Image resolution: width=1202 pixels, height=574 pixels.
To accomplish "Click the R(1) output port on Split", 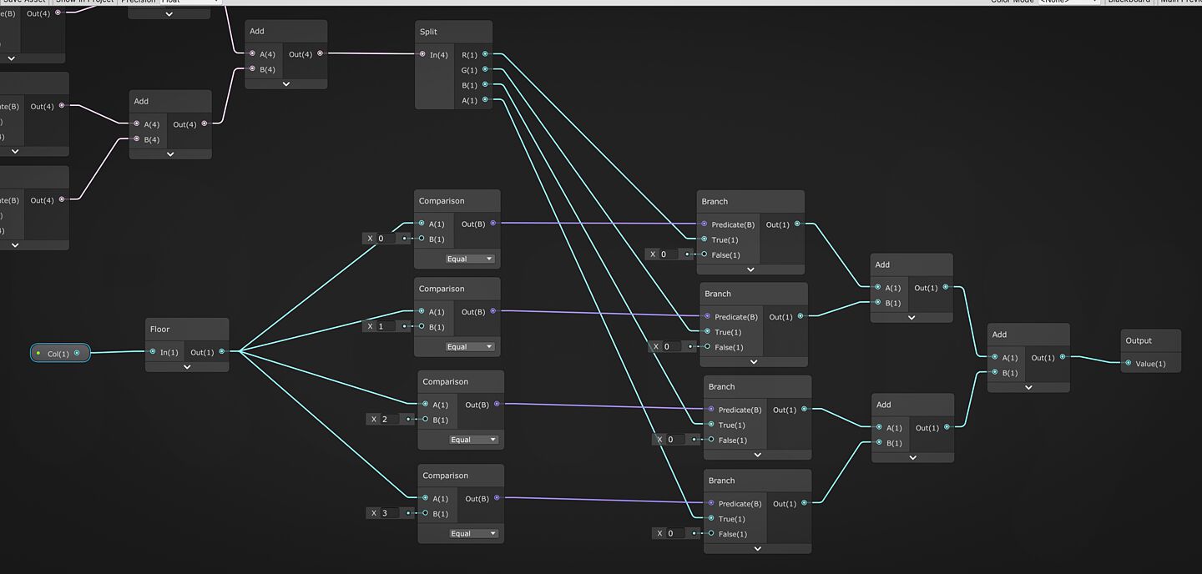I will click(486, 54).
